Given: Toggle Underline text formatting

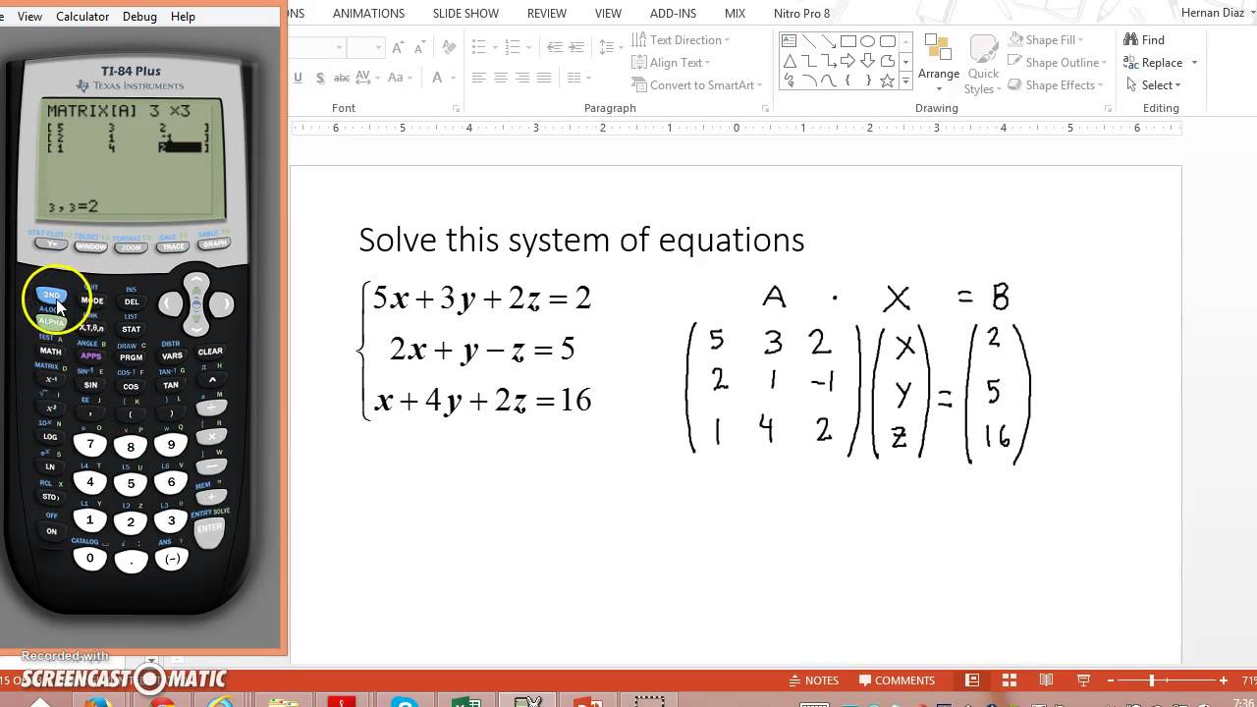Looking at the screenshot, I should click(298, 78).
